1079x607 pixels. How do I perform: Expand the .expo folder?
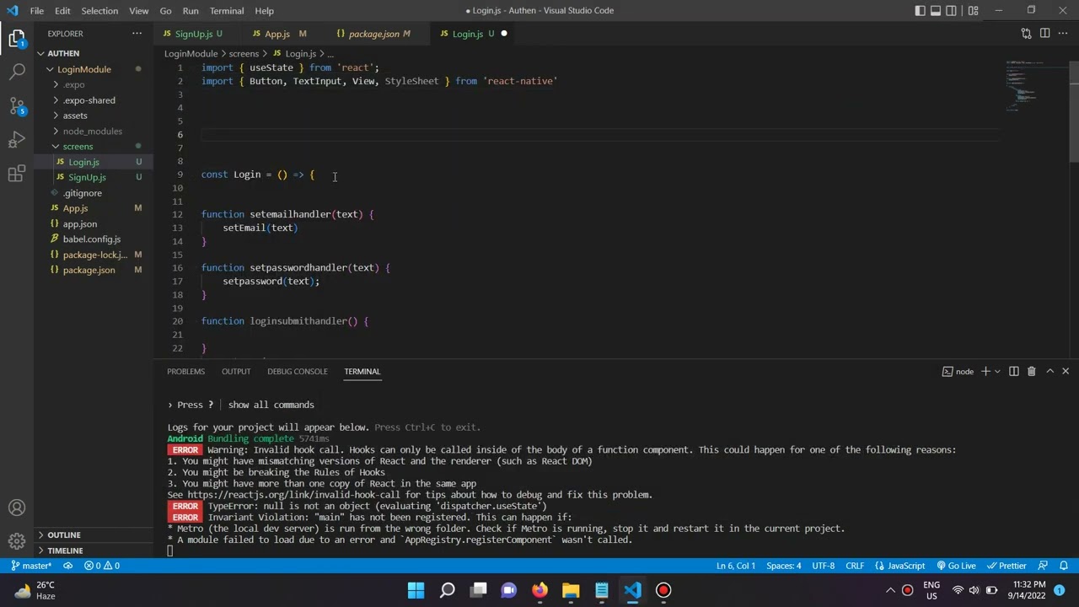[x=93, y=84]
